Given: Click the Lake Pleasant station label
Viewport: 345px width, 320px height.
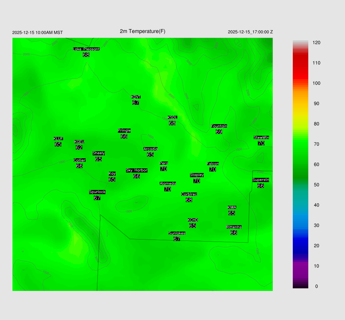Looking at the screenshot, I should [86, 49].
